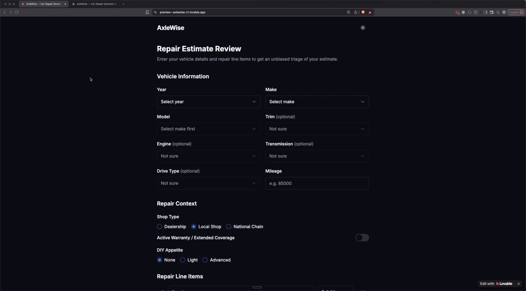Open the Make dropdown
The height and width of the screenshot is (291, 526).
click(x=317, y=102)
